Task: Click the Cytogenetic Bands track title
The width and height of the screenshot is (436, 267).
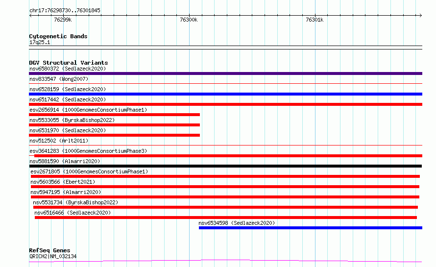Action: click(x=58, y=36)
